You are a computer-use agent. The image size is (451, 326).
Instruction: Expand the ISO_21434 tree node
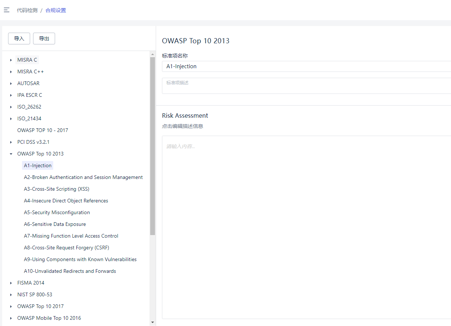click(11, 119)
